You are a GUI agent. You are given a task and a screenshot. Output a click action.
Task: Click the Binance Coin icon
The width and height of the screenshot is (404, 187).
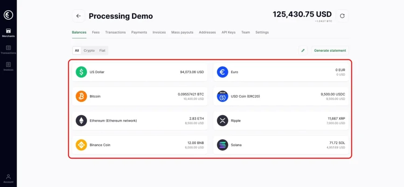pos(81,145)
